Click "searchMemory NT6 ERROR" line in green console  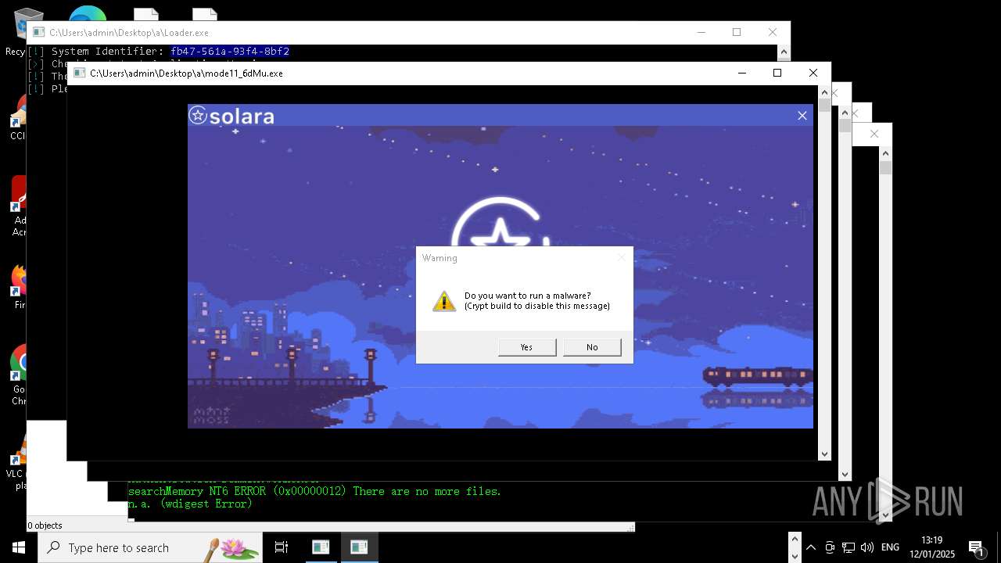(x=314, y=491)
